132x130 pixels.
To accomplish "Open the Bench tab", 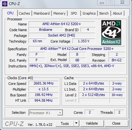I will coord(104,13).
